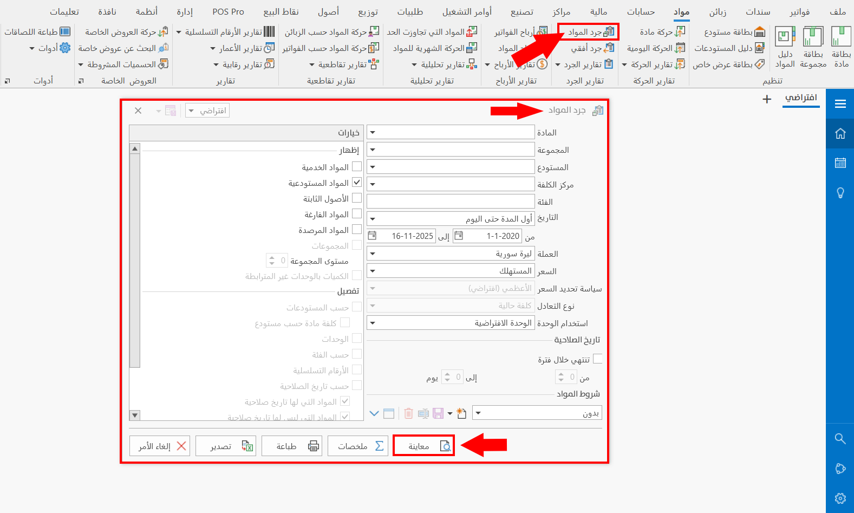Open the التاريخ period dropdown
This screenshot has height=513, width=854.
pyautogui.click(x=373, y=219)
